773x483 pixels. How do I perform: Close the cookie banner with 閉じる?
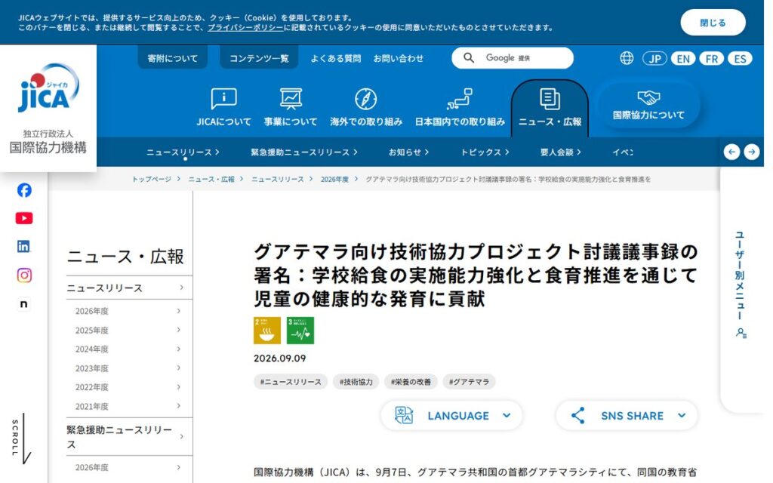(713, 23)
